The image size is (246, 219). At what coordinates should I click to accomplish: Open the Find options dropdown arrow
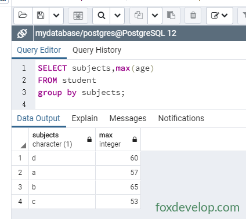pyautogui.click(x=117, y=16)
